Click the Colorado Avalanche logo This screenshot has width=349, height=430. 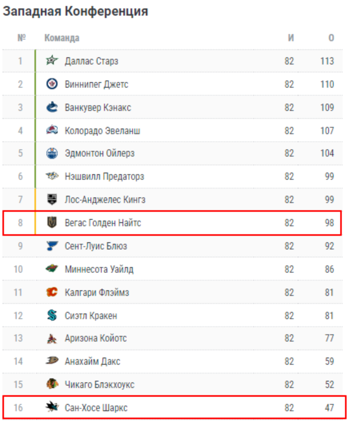pos(52,131)
